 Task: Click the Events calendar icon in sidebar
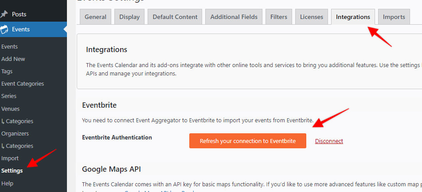[x=5, y=30]
